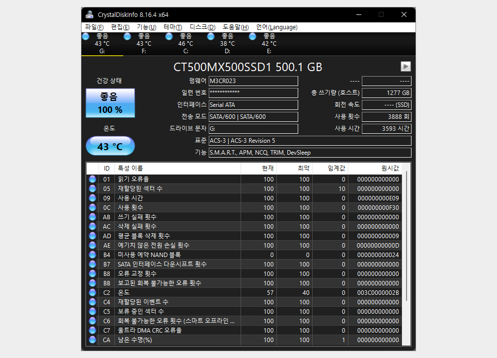
Task: Click the total host writes value 1277 GB
Action: [386, 93]
